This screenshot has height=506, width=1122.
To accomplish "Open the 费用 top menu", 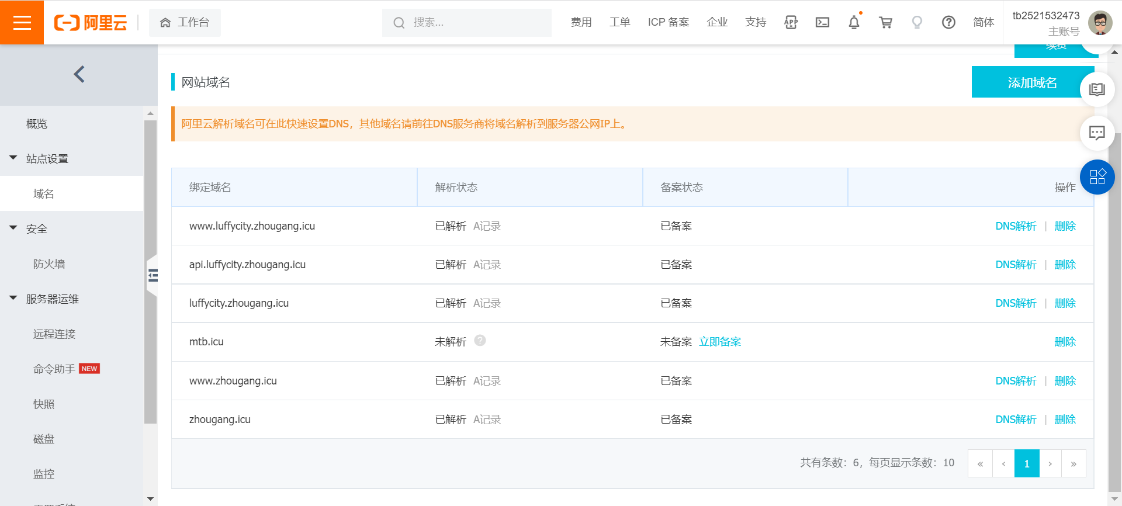I will coord(581,22).
